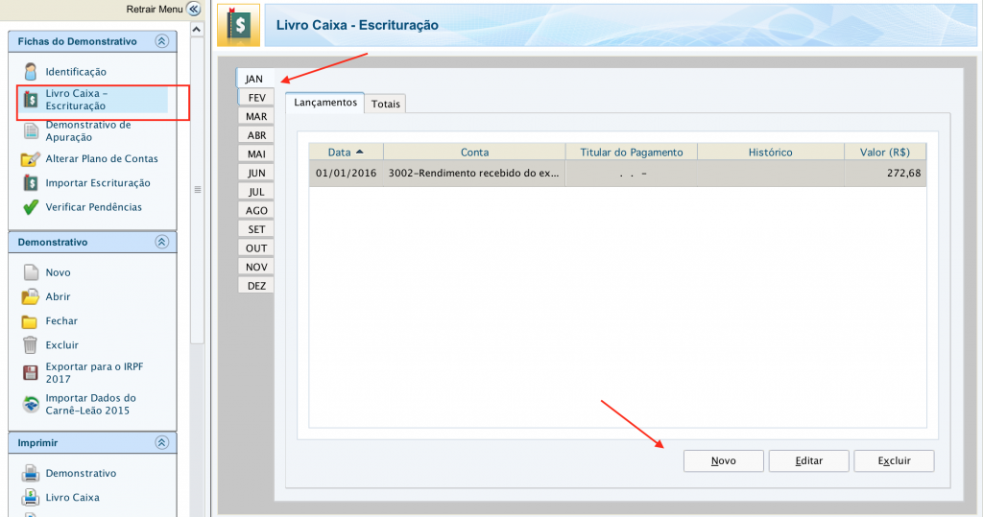The width and height of the screenshot is (983, 517).
Task: Hide the sidebar with Retrair Menu arrow
Action: pos(194,9)
